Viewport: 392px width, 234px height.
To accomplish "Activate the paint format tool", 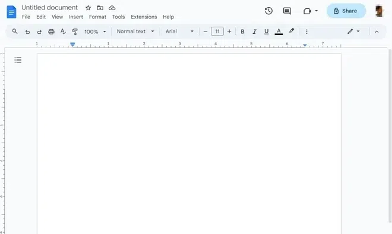I will click(x=74, y=31).
